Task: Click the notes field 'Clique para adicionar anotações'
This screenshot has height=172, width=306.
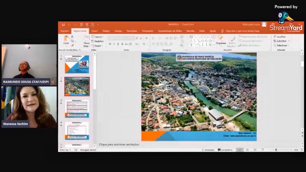Action: click(x=119, y=145)
